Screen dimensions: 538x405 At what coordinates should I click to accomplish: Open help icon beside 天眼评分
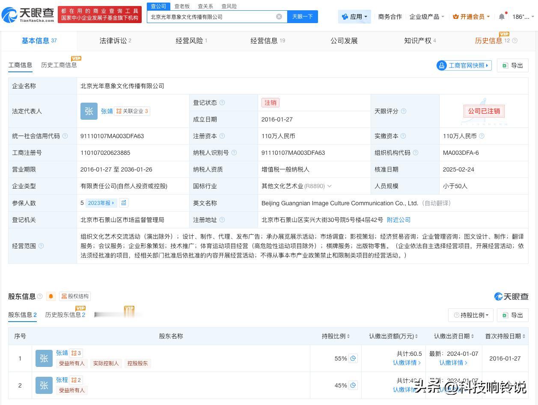403,111
